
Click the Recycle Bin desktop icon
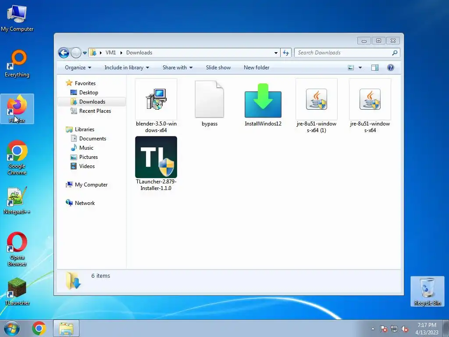[x=427, y=291]
